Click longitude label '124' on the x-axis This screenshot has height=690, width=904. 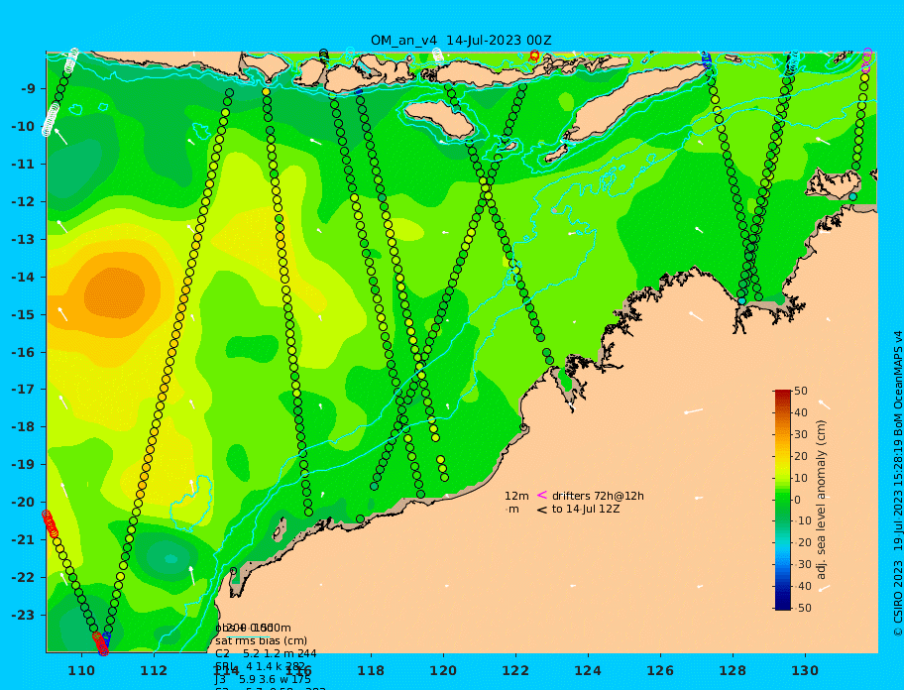coord(588,670)
